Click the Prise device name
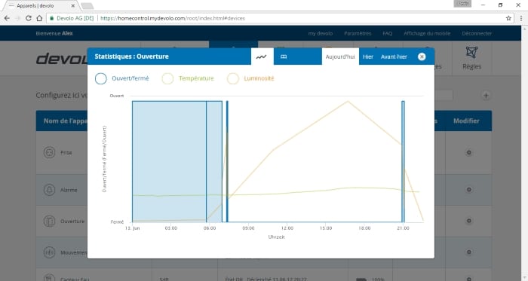The width and height of the screenshot is (528, 281). (66, 152)
